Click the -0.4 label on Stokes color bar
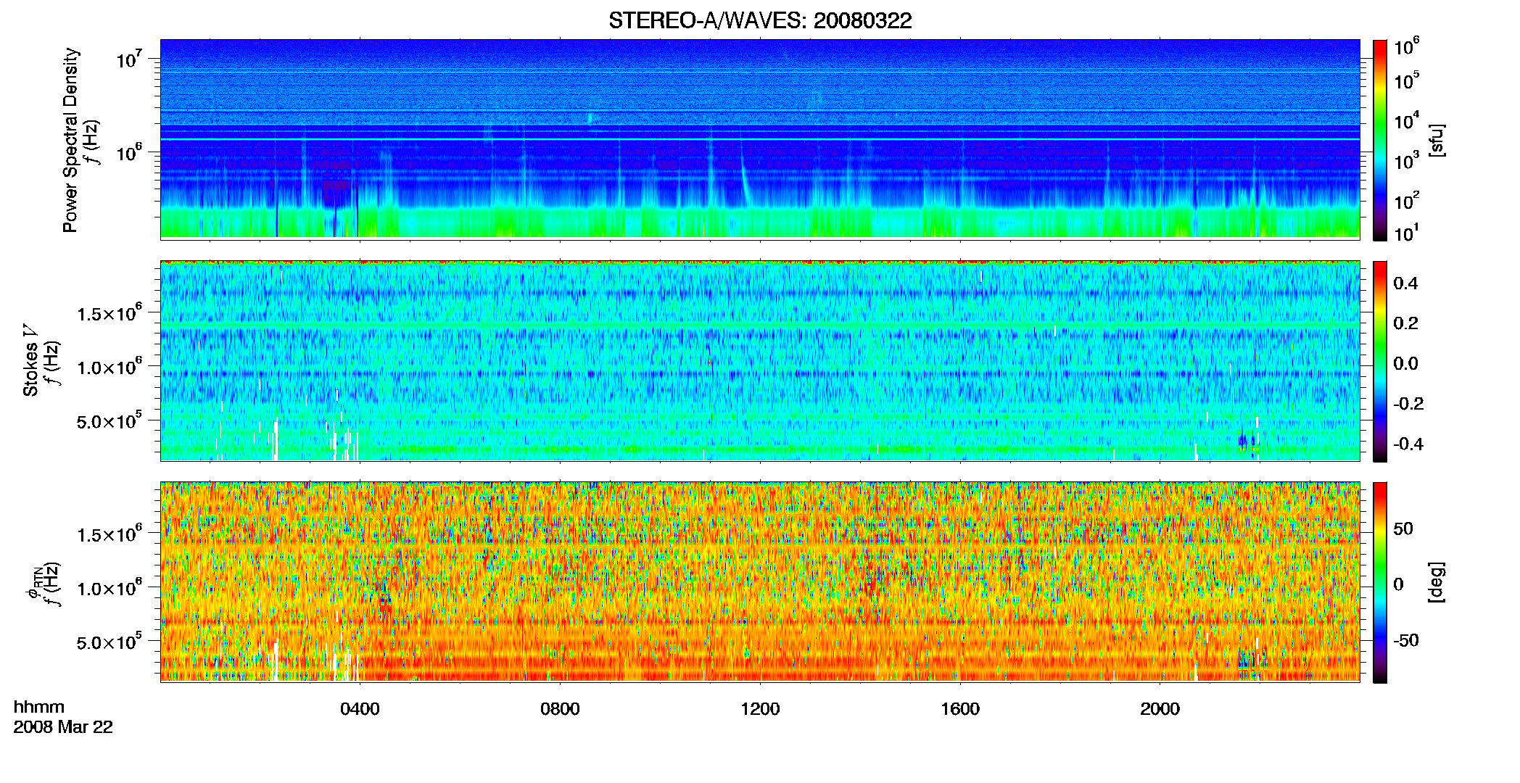This screenshot has width=1520, height=783. click(x=1408, y=444)
